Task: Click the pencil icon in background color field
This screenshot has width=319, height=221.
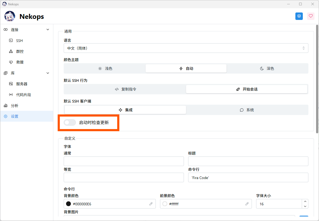Action: pyautogui.click(x=151, y=204)
